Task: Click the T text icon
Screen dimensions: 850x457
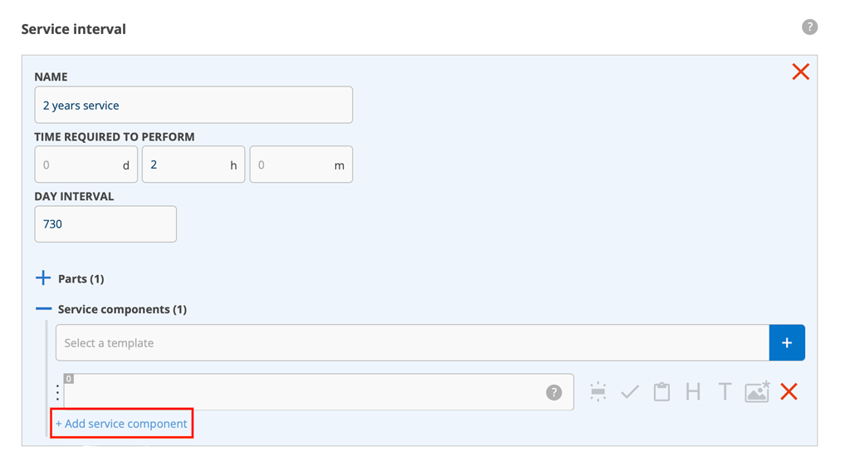Action: 725,392
